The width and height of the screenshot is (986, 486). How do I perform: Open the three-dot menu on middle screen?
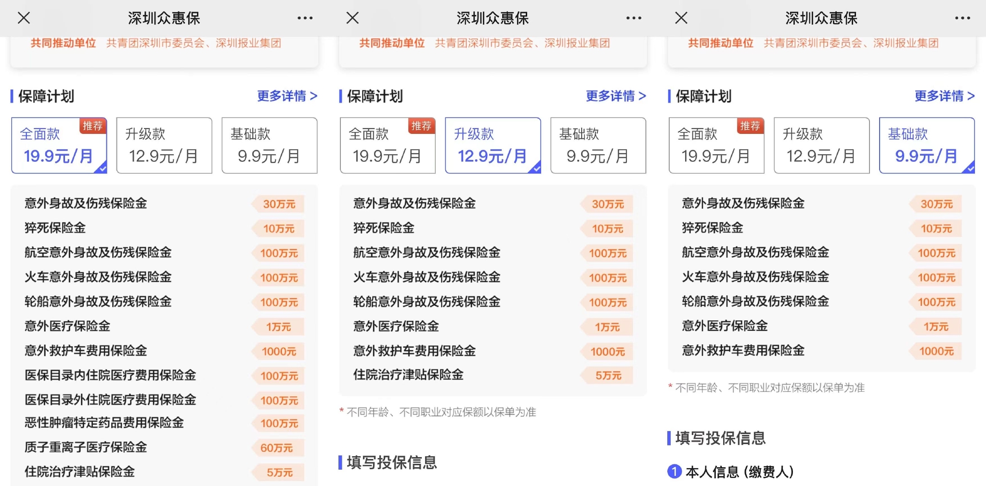pos(634,18)
